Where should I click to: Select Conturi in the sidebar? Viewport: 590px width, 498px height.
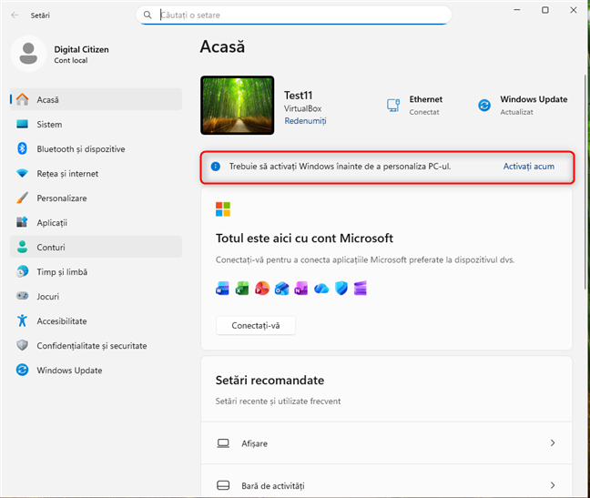[x=96, y=247]
